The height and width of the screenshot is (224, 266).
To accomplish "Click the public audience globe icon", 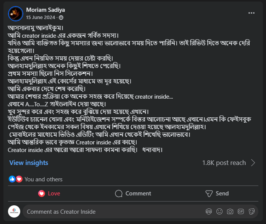I will (x=61, y=18).
